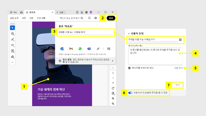This screenshot has width=206, height=116.
Task: Open the apps grid icon
Action: point(86,12)
